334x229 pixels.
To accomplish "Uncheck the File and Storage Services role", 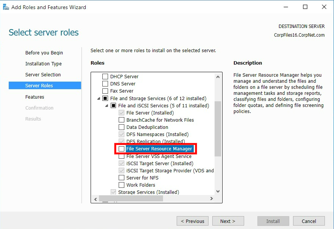I will 105,98.
